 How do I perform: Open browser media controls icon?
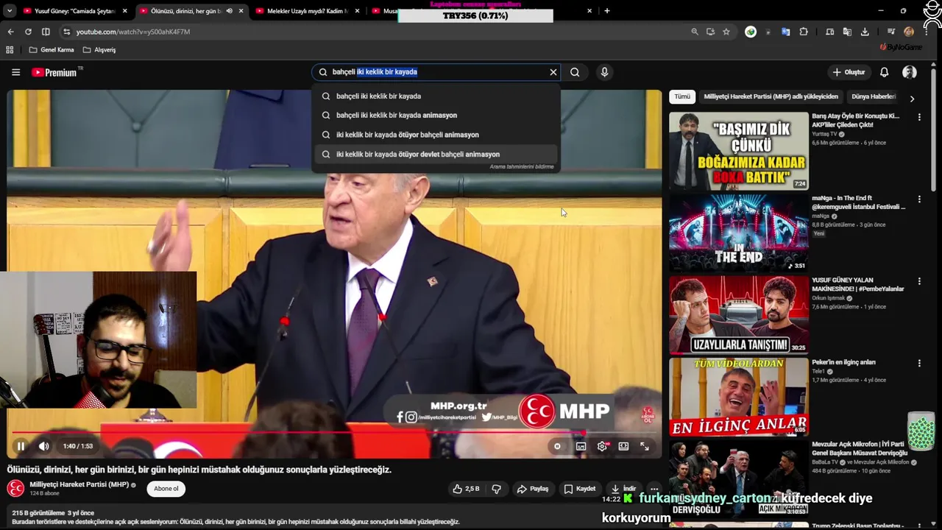891,32
